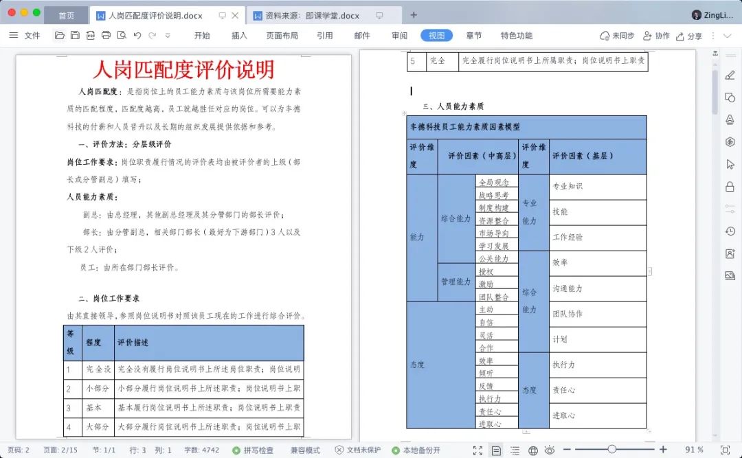Add a new document tab with plus
The width and height of the screenshot is (742, 458).
coord(414,15)
